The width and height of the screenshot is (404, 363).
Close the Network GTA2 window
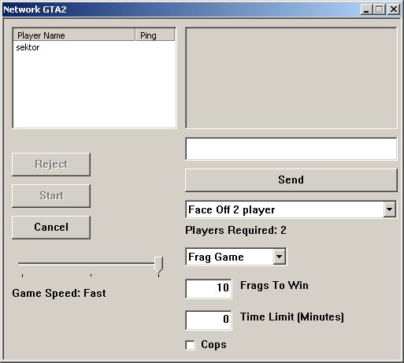[394, 9]
